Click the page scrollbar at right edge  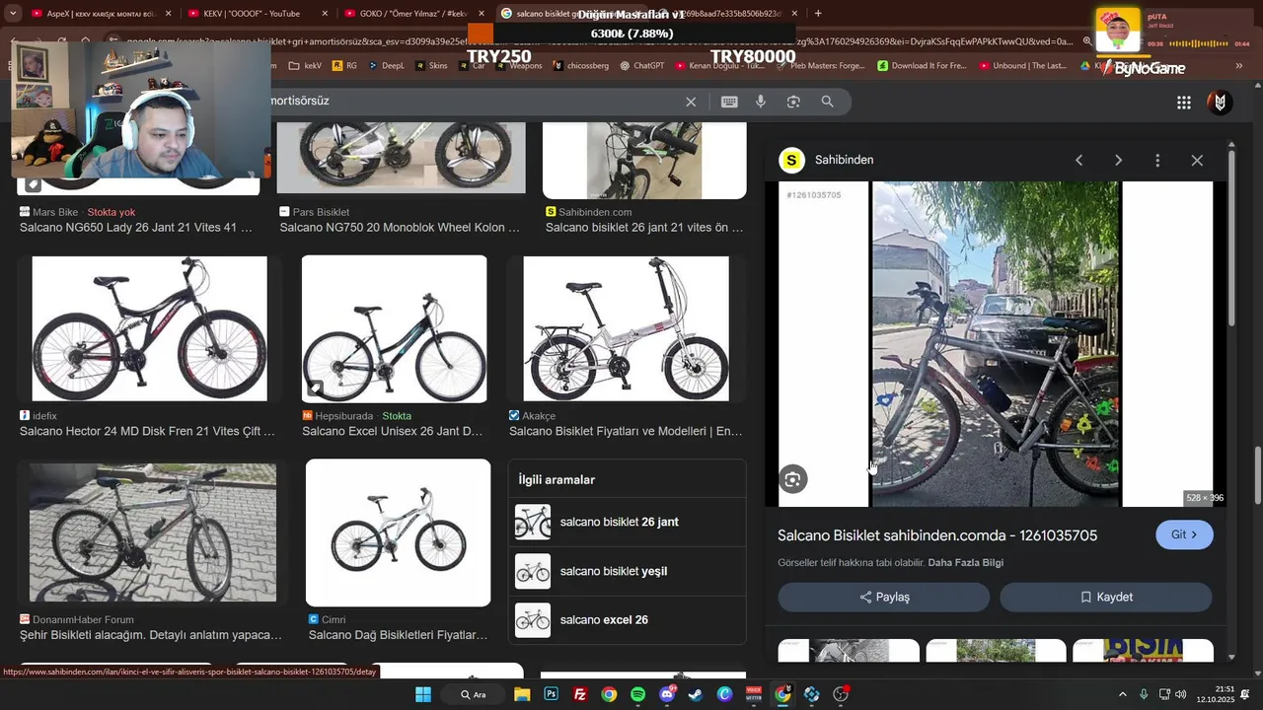tap(1257, 473)
